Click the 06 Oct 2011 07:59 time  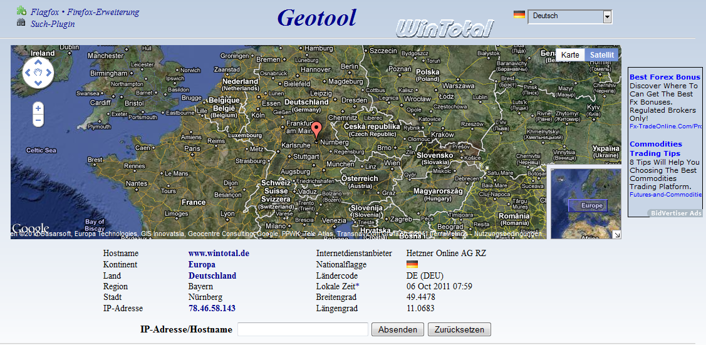(440, 287)
